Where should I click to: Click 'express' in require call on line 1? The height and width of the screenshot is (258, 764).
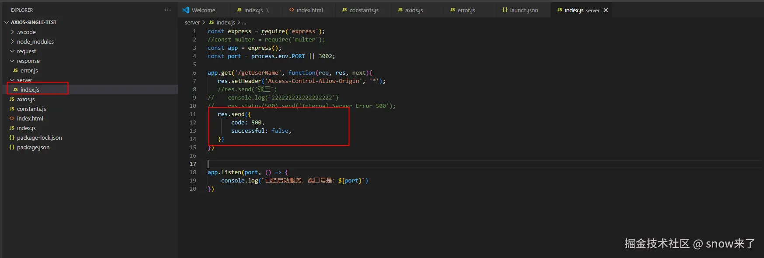303,31
